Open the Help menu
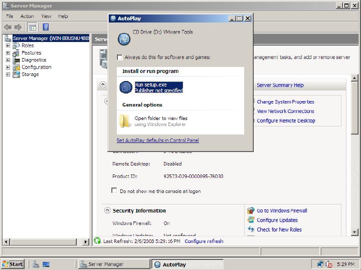This screenshot has width=361, height=270. pyautogui.click(x=63, y=16)
